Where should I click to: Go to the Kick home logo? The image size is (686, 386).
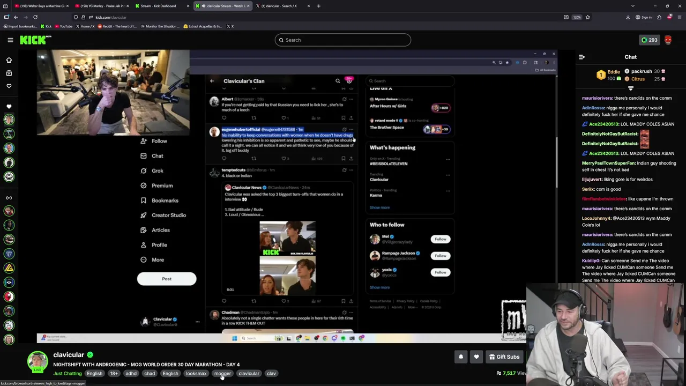[x=35, y=40]
